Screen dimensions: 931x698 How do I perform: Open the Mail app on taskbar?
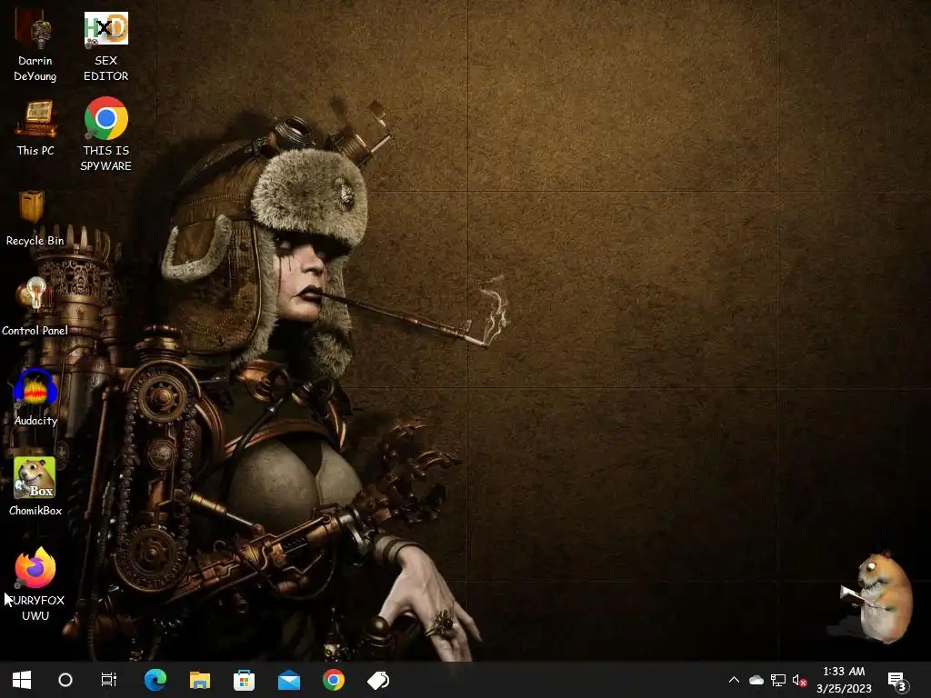(x=289, y=680)
